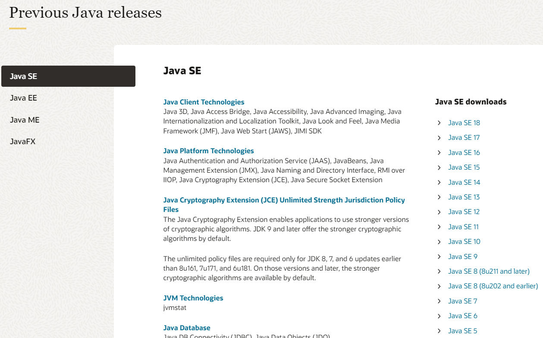Switch to the Java EE tab

click(23, 98)
